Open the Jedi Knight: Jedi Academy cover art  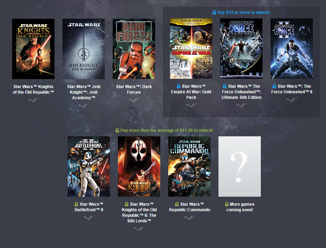point(84,49)
